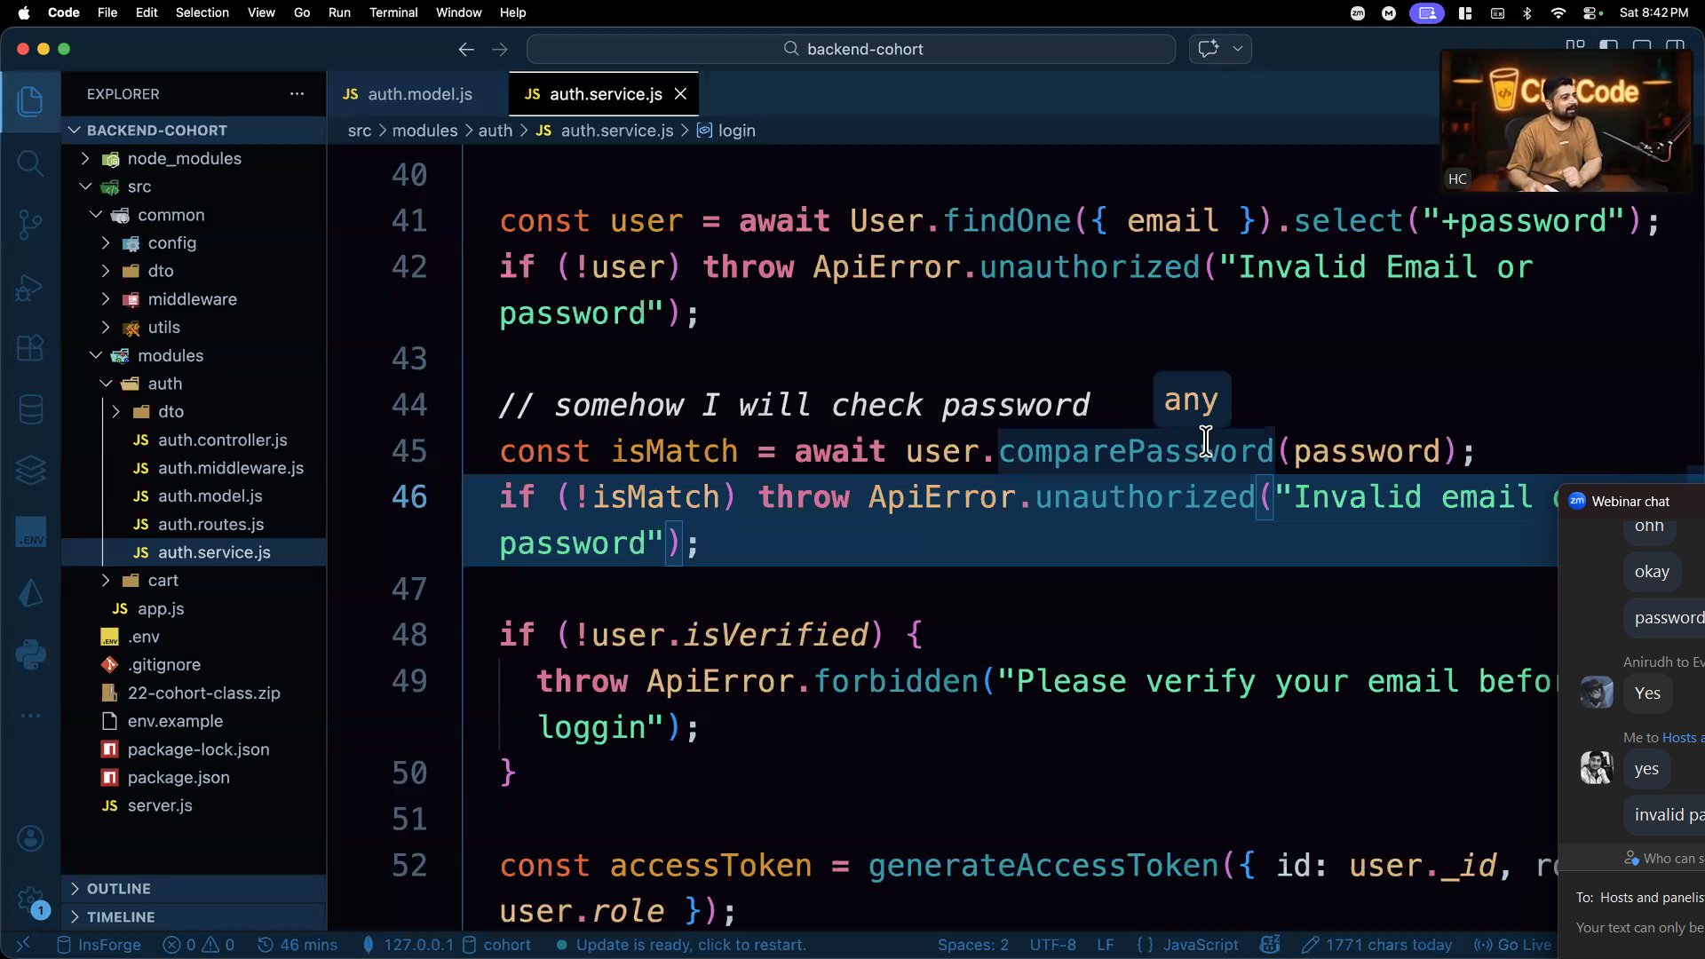
Task: Open auth.controller.js in the explorer
Action: point(222,440)
